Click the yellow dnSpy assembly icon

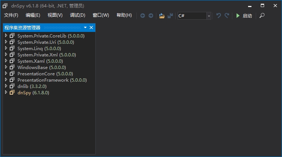[12, 92]
